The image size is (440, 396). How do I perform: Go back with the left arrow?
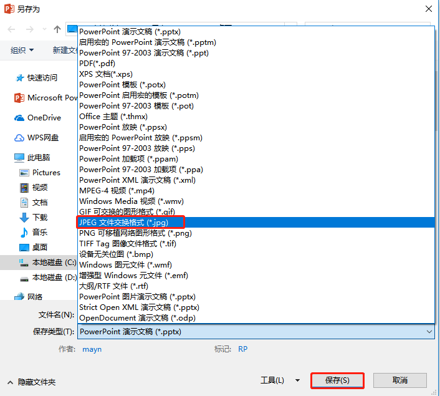click(x=11, y=29)
